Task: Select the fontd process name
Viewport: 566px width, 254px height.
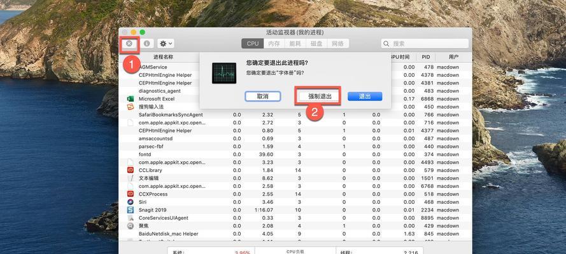Action: pyautogui.click(x=145, y=154)
